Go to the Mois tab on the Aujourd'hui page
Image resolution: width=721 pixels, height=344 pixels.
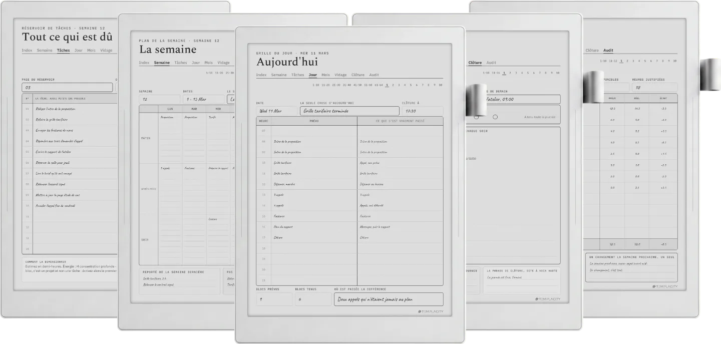click(x=326, y=75)
